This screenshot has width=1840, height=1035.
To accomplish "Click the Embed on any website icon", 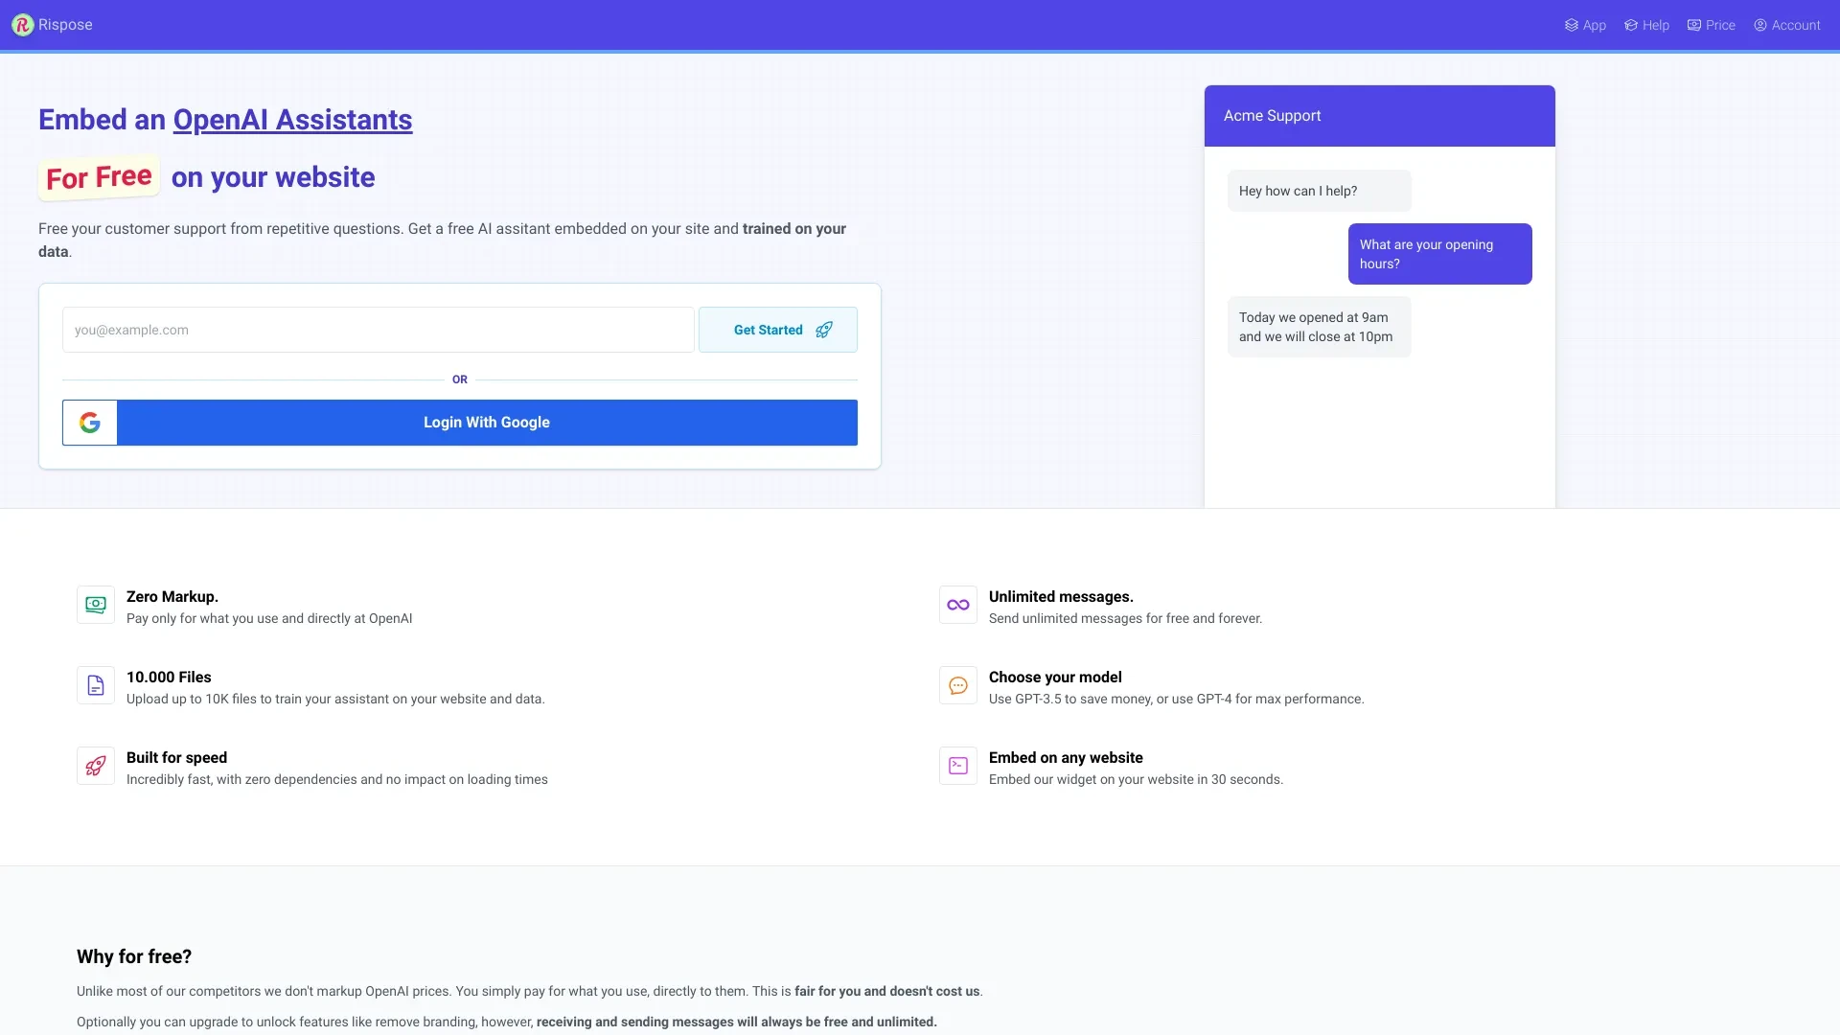I will [958, 766].
